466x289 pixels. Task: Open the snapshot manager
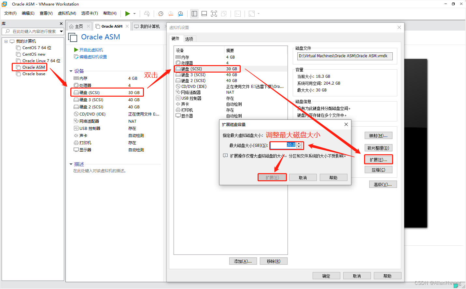[180, 14]
